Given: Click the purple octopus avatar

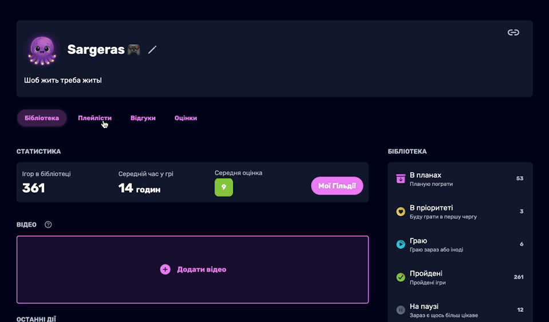Looking at the screenshot, I should tap(43, 50).
